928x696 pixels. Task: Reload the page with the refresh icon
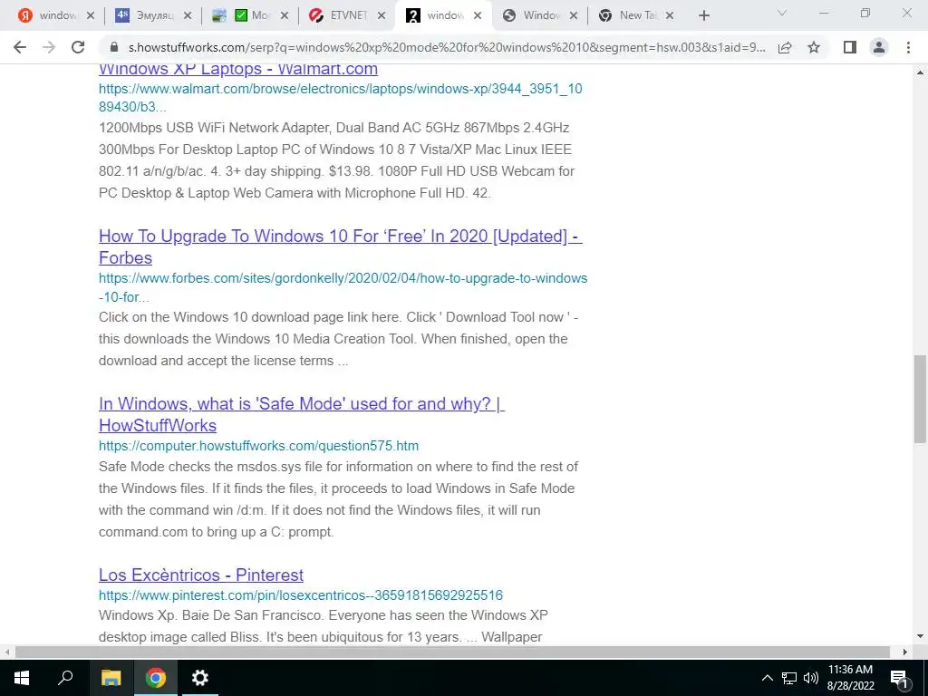coord(78,47)
